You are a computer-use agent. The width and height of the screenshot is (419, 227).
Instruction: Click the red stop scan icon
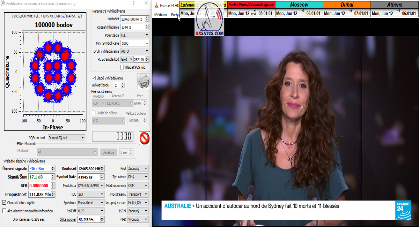tap(144, 138)
